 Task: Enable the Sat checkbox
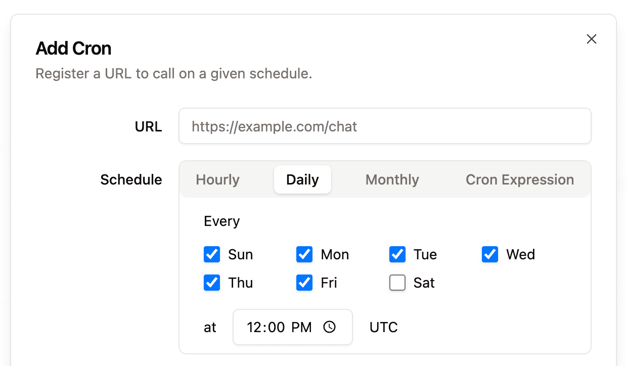397,283
